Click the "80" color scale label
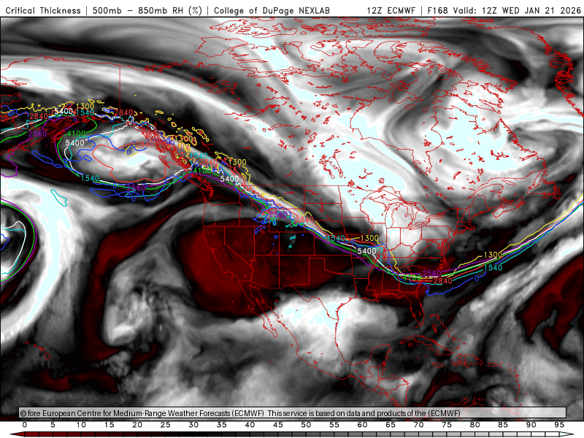This screenshot has width=584, height=438. coord(475,425)
